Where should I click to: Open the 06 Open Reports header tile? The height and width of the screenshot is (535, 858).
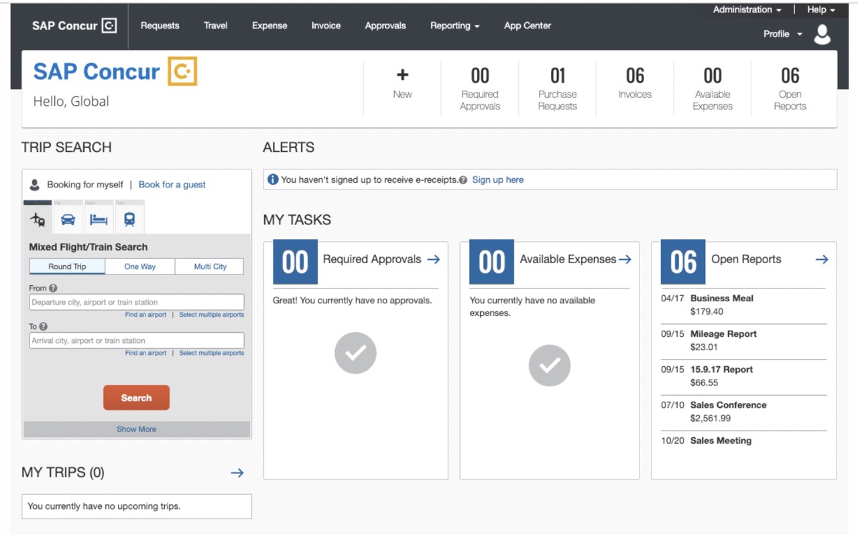point(790,88)
